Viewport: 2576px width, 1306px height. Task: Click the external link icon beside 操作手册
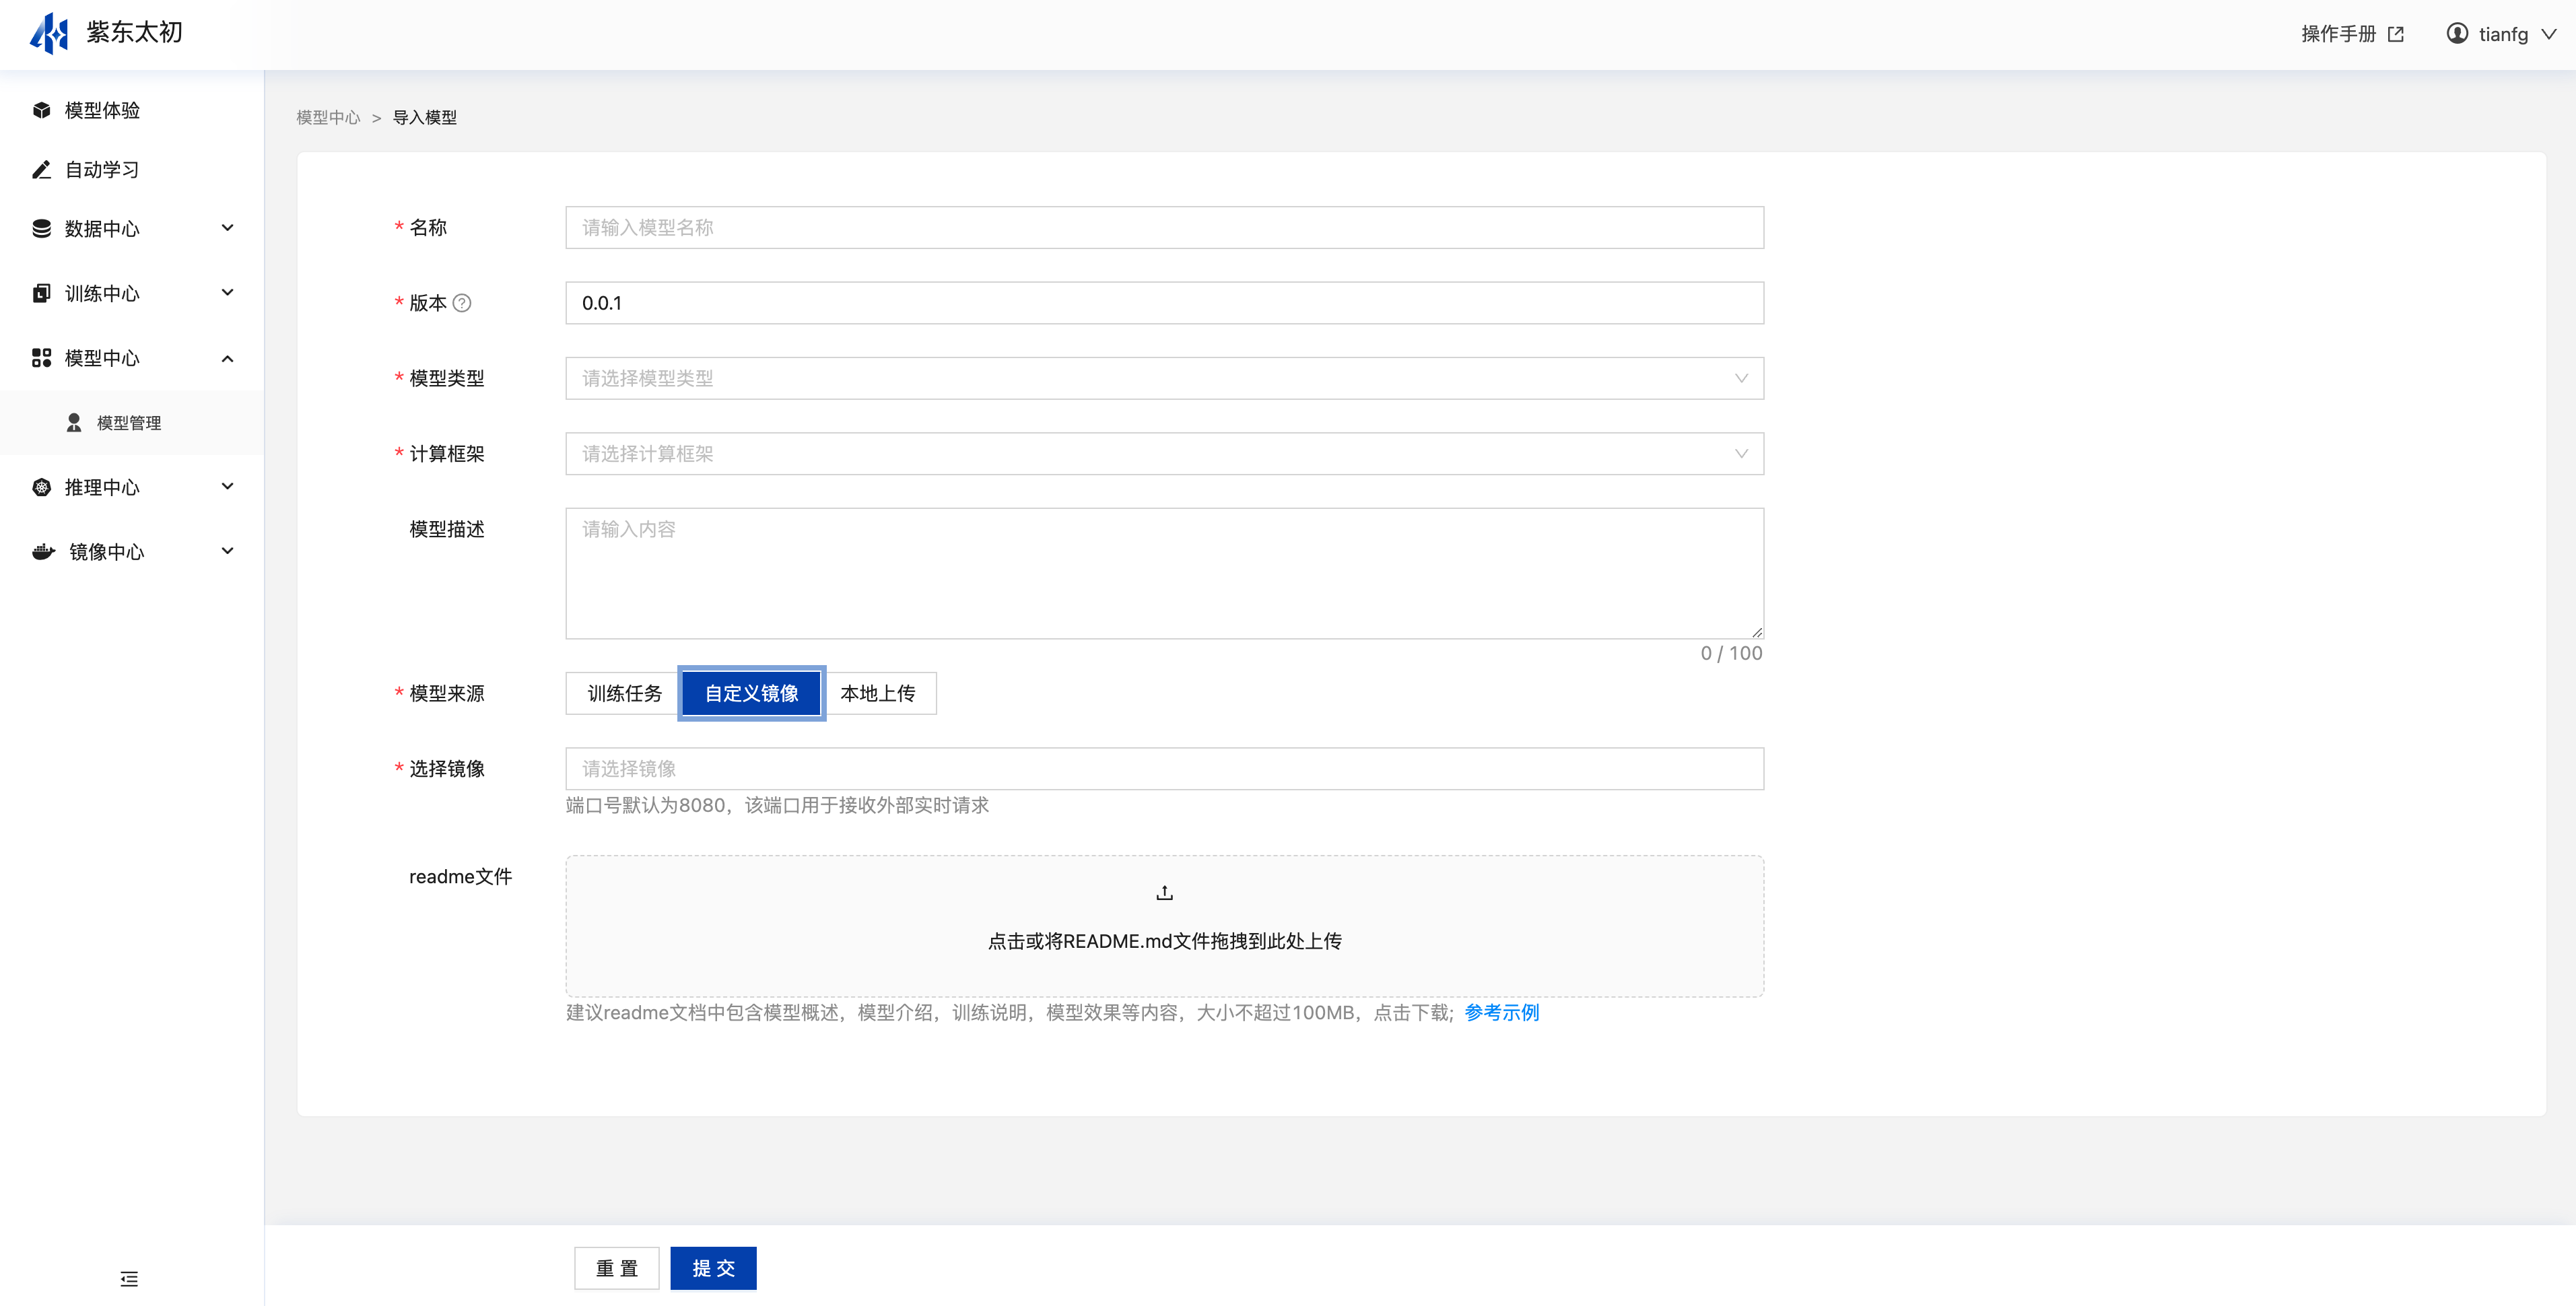(2396, 34)
